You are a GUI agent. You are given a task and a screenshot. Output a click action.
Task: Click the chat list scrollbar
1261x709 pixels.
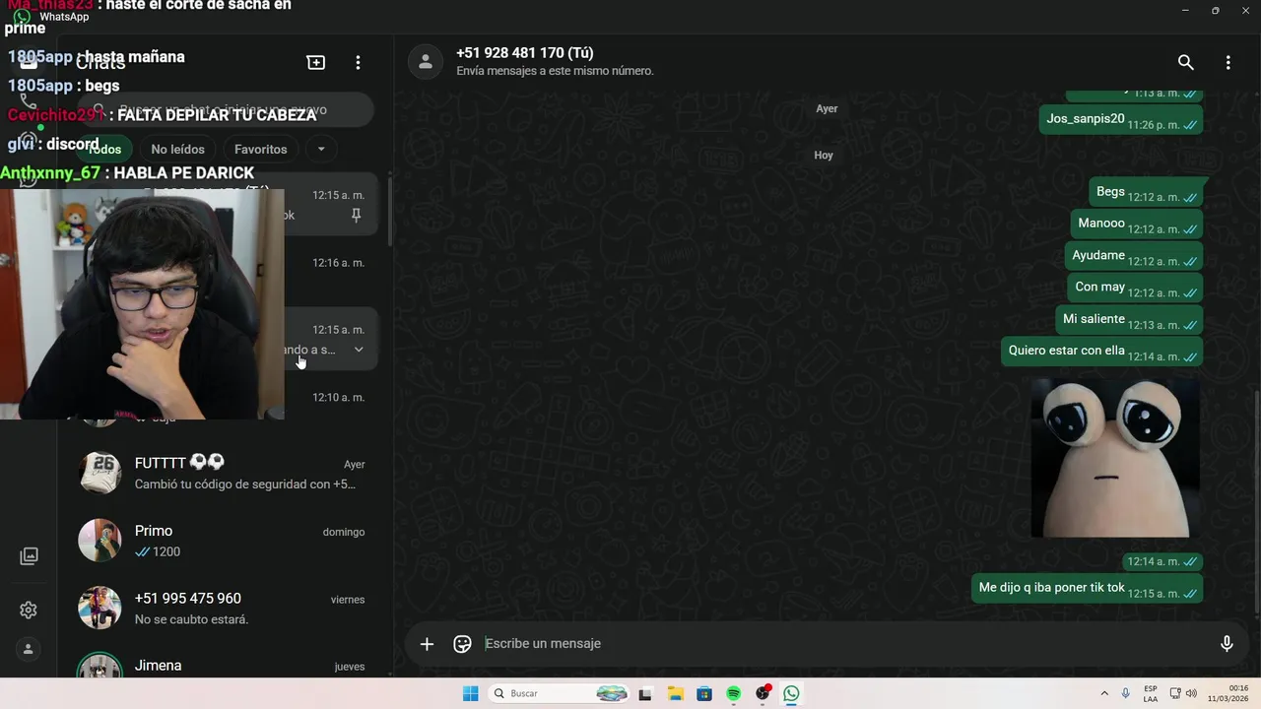pos(390,212)
